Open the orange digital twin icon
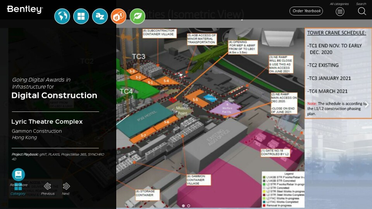Image resolution: width=372 pixels, height=209 pixels. pyautogui.click(x=119, y=16)
